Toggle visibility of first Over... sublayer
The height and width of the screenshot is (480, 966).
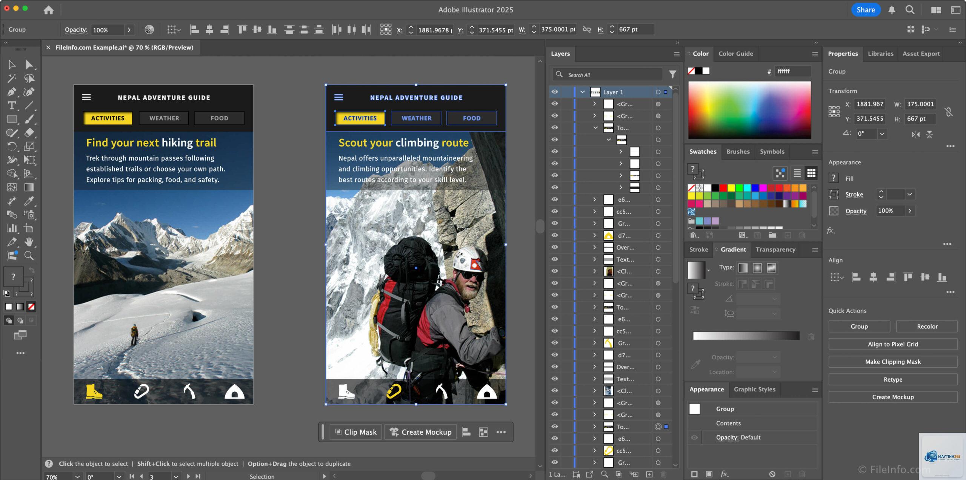pos(555,247)
